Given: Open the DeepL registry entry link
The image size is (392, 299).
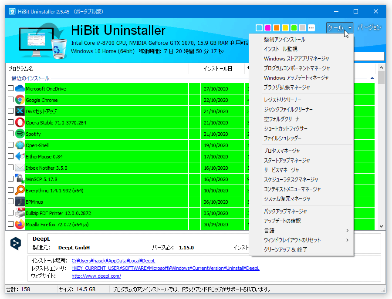Looking at the screenshot, I should click(x=166, y=268).
